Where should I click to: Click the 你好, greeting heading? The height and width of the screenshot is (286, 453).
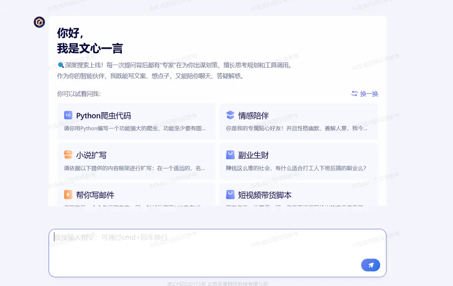(x=70, y=33)
